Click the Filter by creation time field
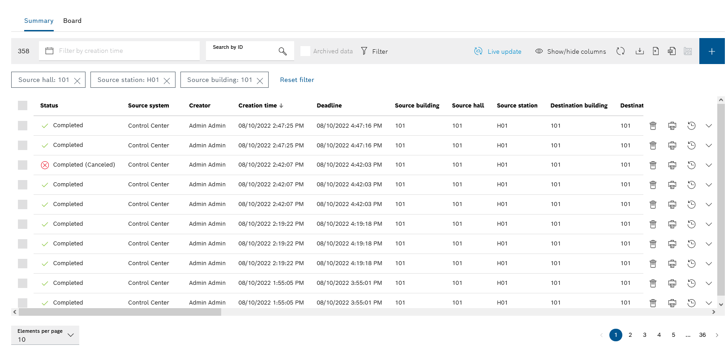 point(120,51)
